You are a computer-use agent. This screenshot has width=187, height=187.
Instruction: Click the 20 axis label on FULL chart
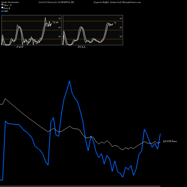121,36
